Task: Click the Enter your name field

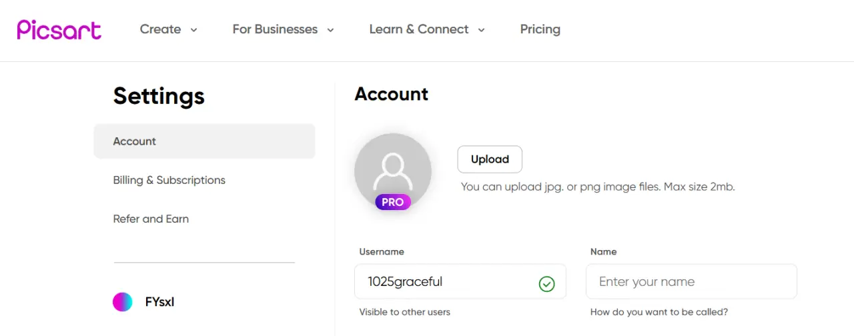Action: (691, 281)
